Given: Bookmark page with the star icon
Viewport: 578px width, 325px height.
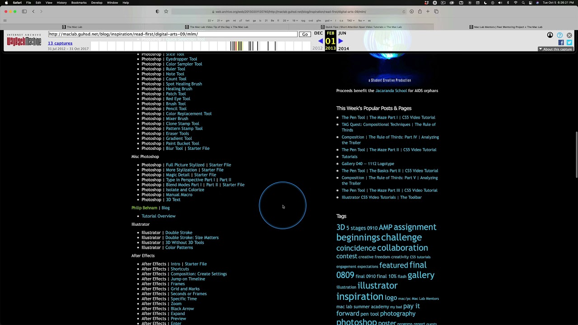Looking at the screenshot, I should 166,11.
